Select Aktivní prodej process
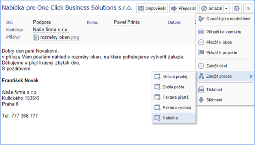The image size is (255, 145). 174,77
